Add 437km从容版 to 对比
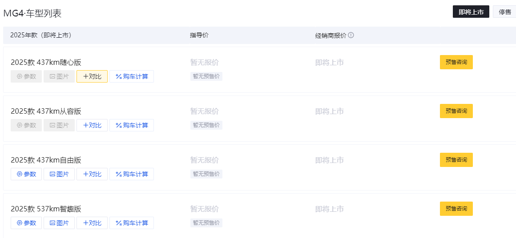516x238 pixels. (x=92, y=125)
